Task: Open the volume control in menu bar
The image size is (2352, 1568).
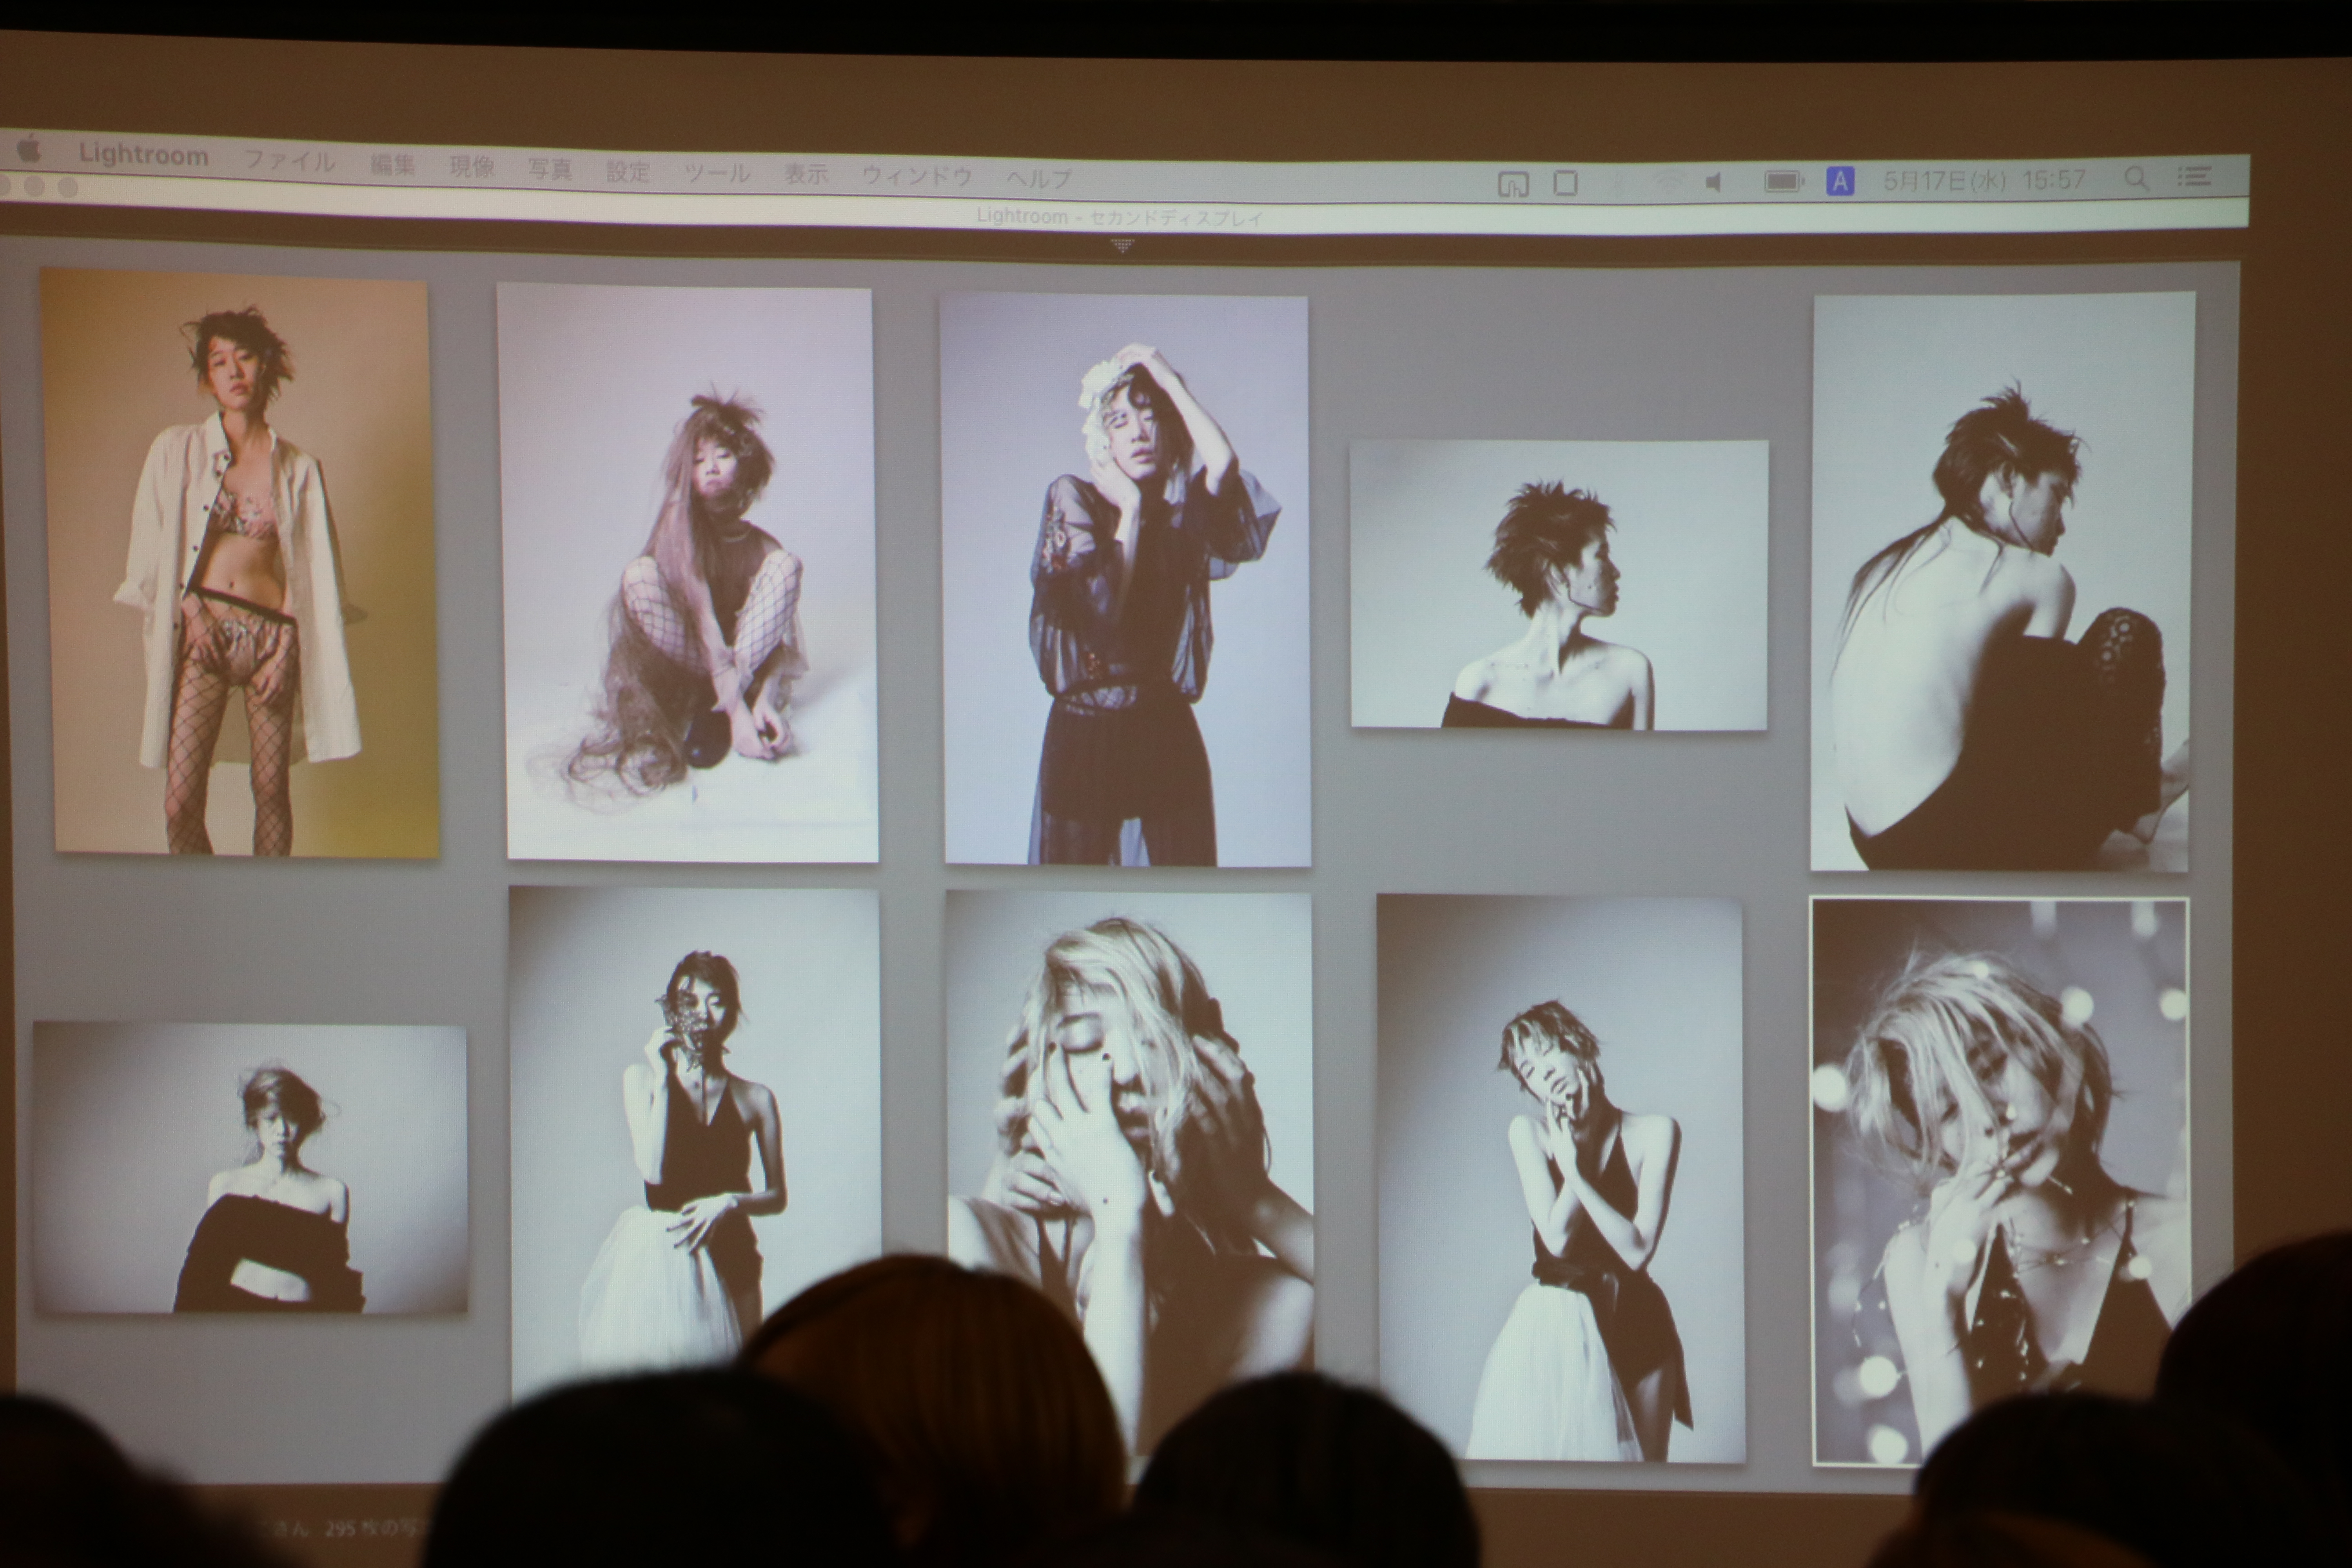Action: click(1714, 182)
